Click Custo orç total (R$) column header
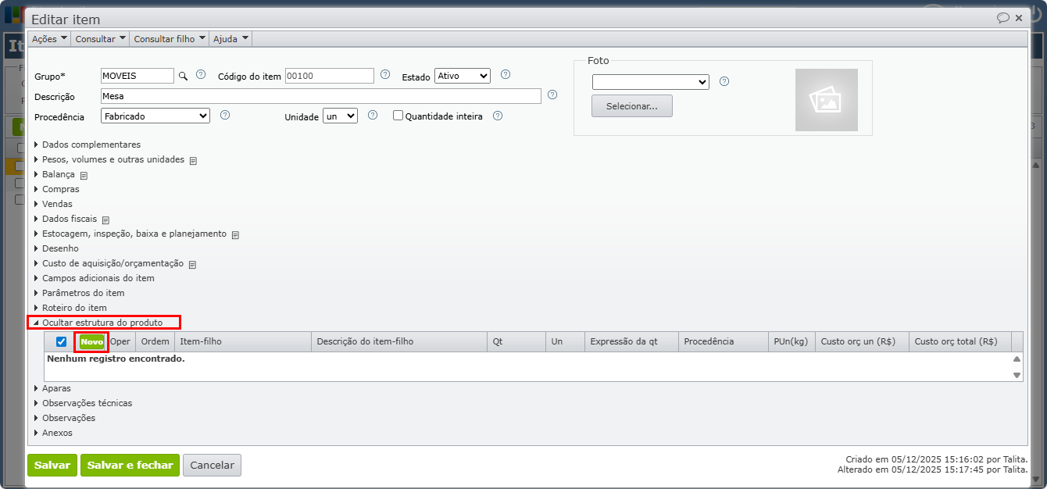This screenshot has height=489, width=1047. pyautogui.click(x=960, y=341)
